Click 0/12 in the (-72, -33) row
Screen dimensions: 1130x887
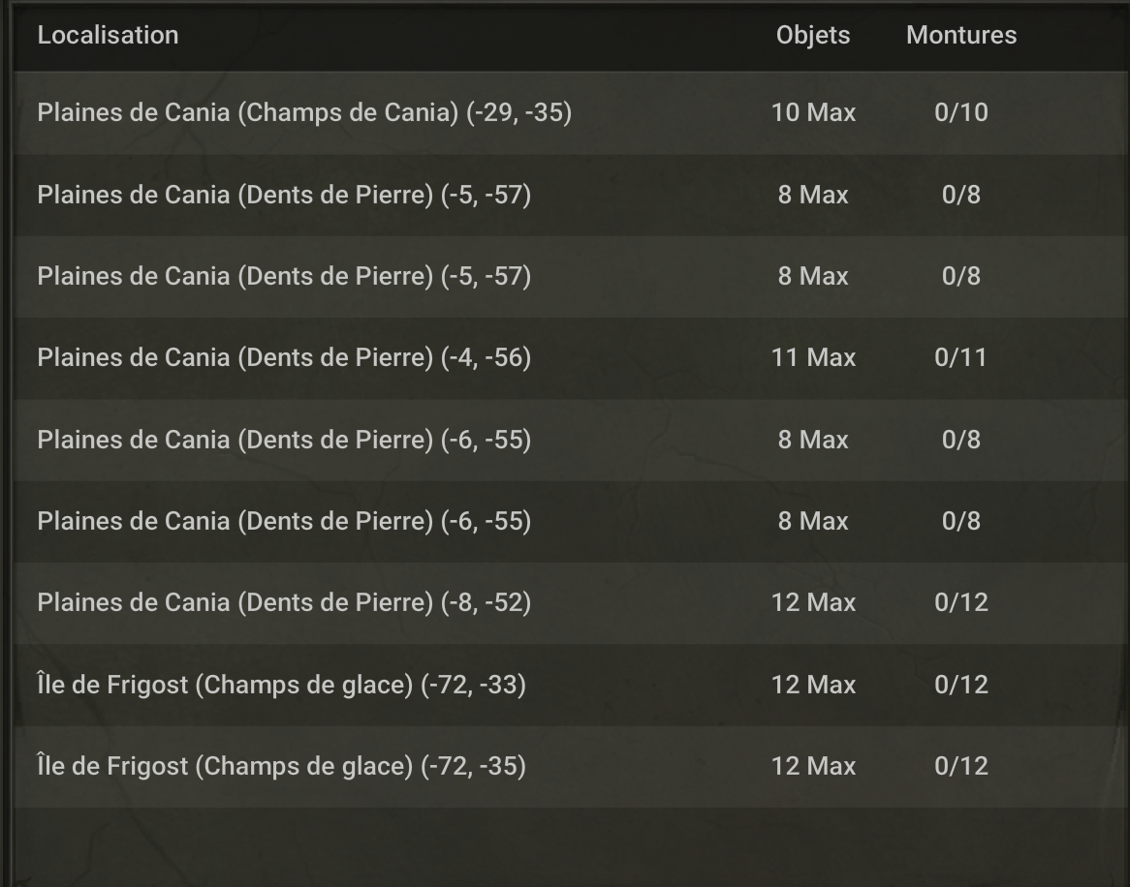tap(961, 685)
